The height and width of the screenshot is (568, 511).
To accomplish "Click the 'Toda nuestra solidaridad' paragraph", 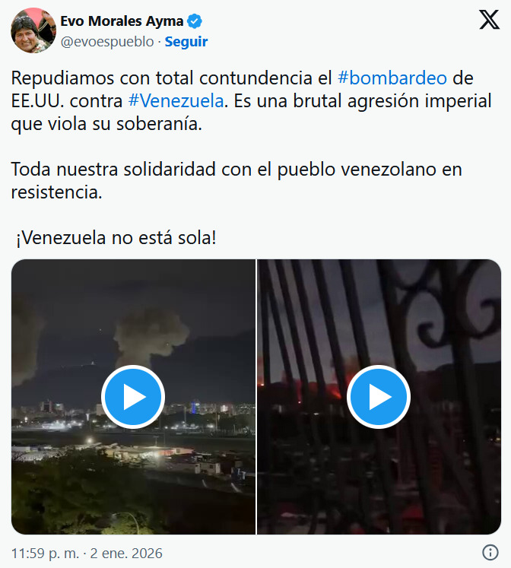I will [236, 180].
